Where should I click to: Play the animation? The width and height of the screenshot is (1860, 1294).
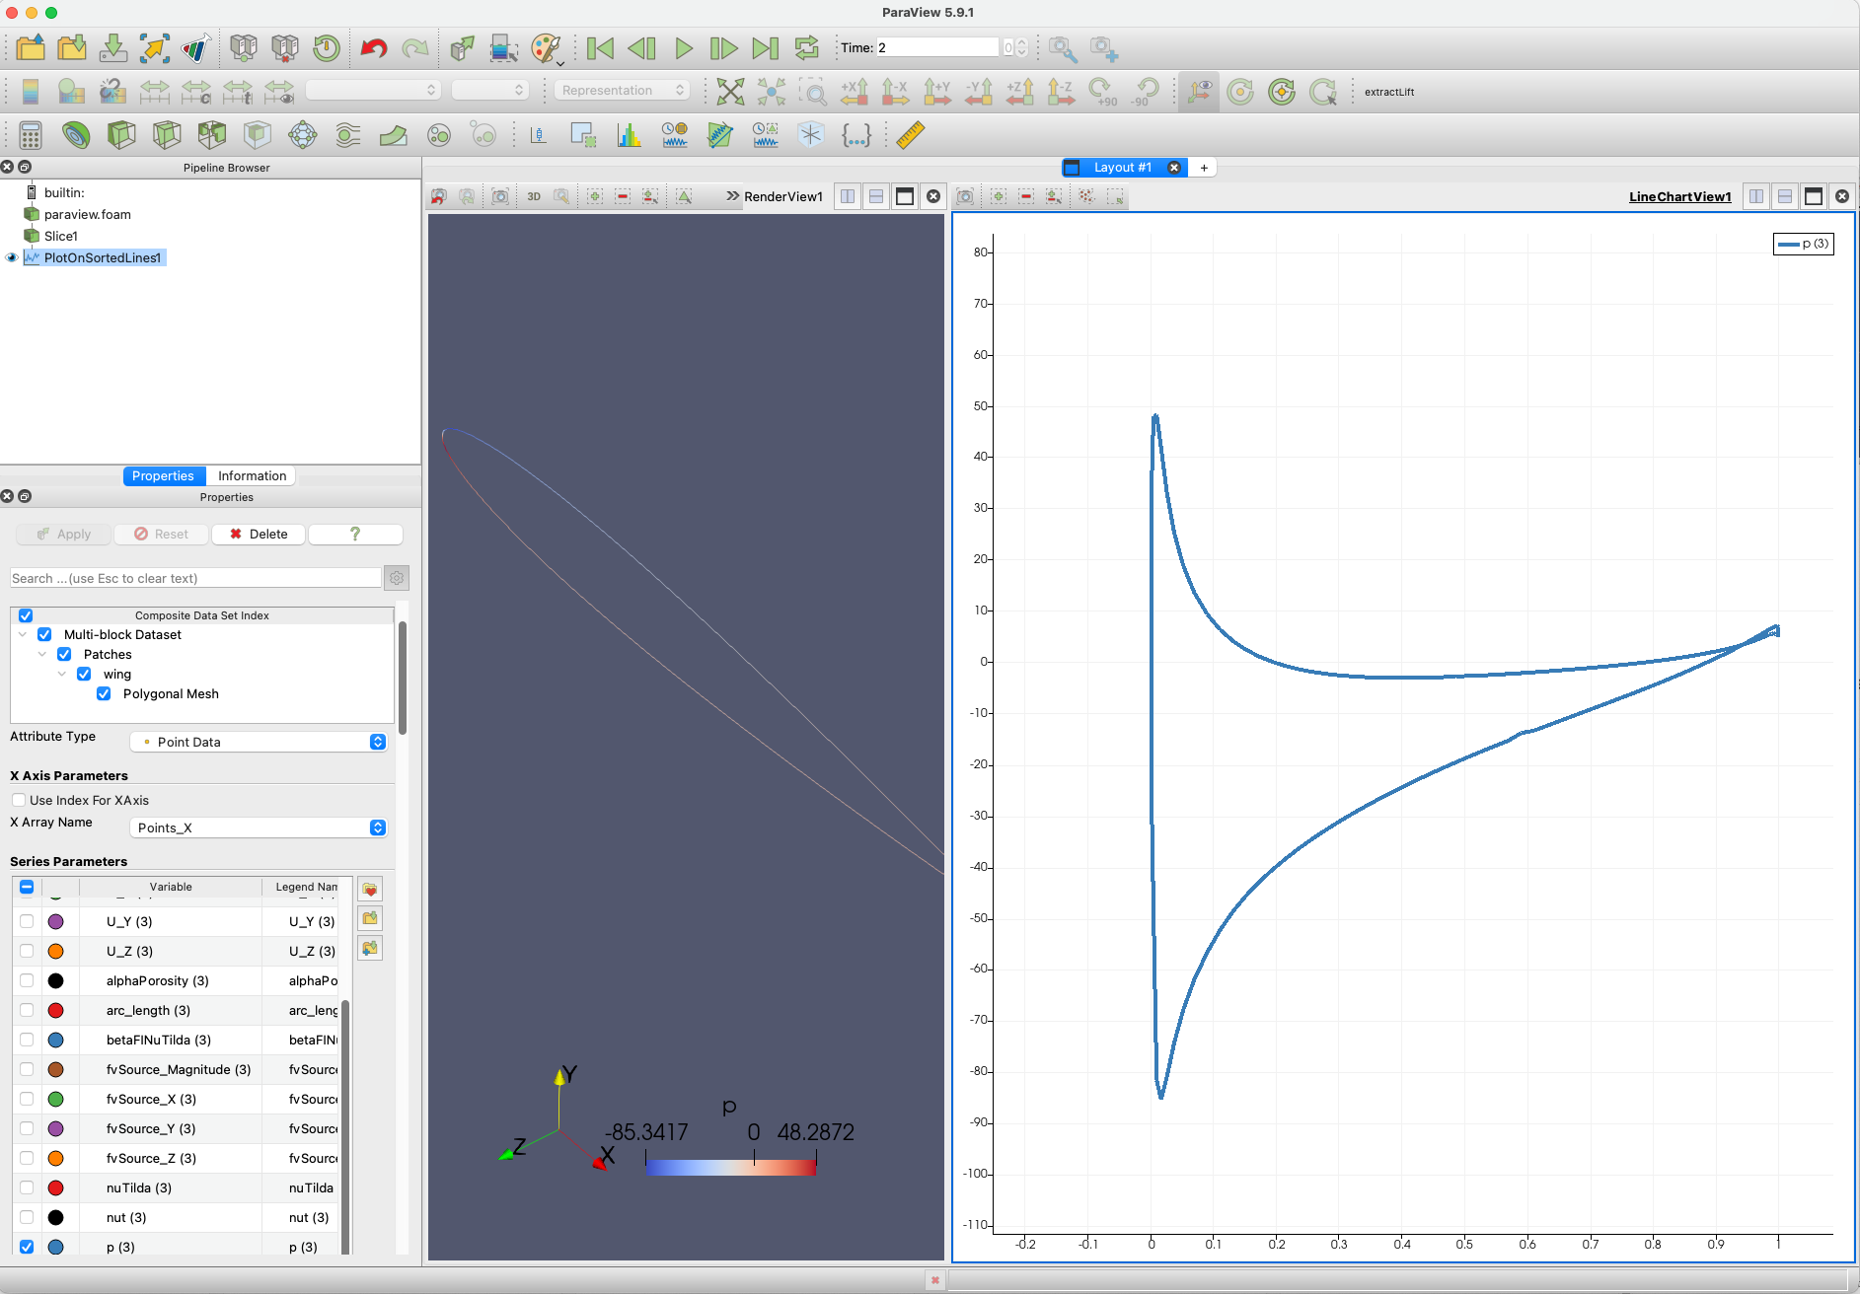(x=683, y=47)
